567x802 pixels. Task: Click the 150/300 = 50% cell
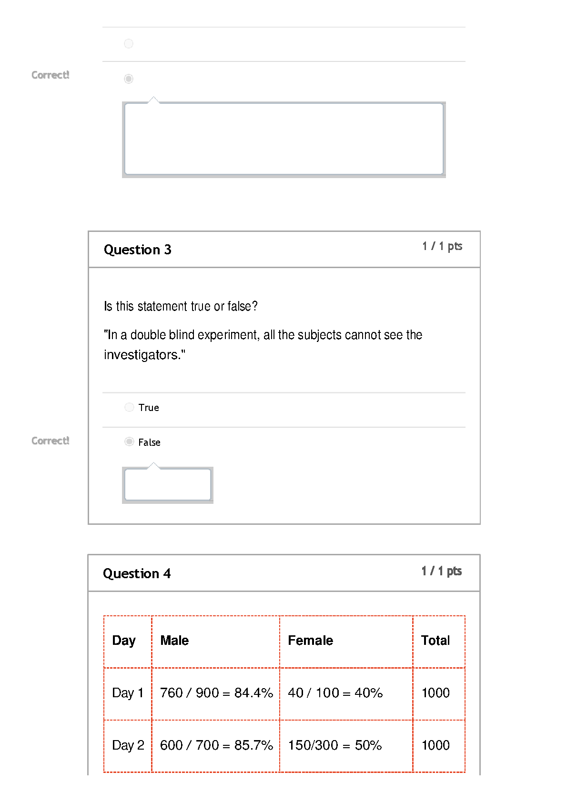coord(346,746)
